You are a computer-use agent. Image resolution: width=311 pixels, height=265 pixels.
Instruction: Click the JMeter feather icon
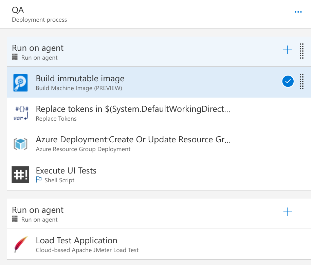tap(20, 245)
